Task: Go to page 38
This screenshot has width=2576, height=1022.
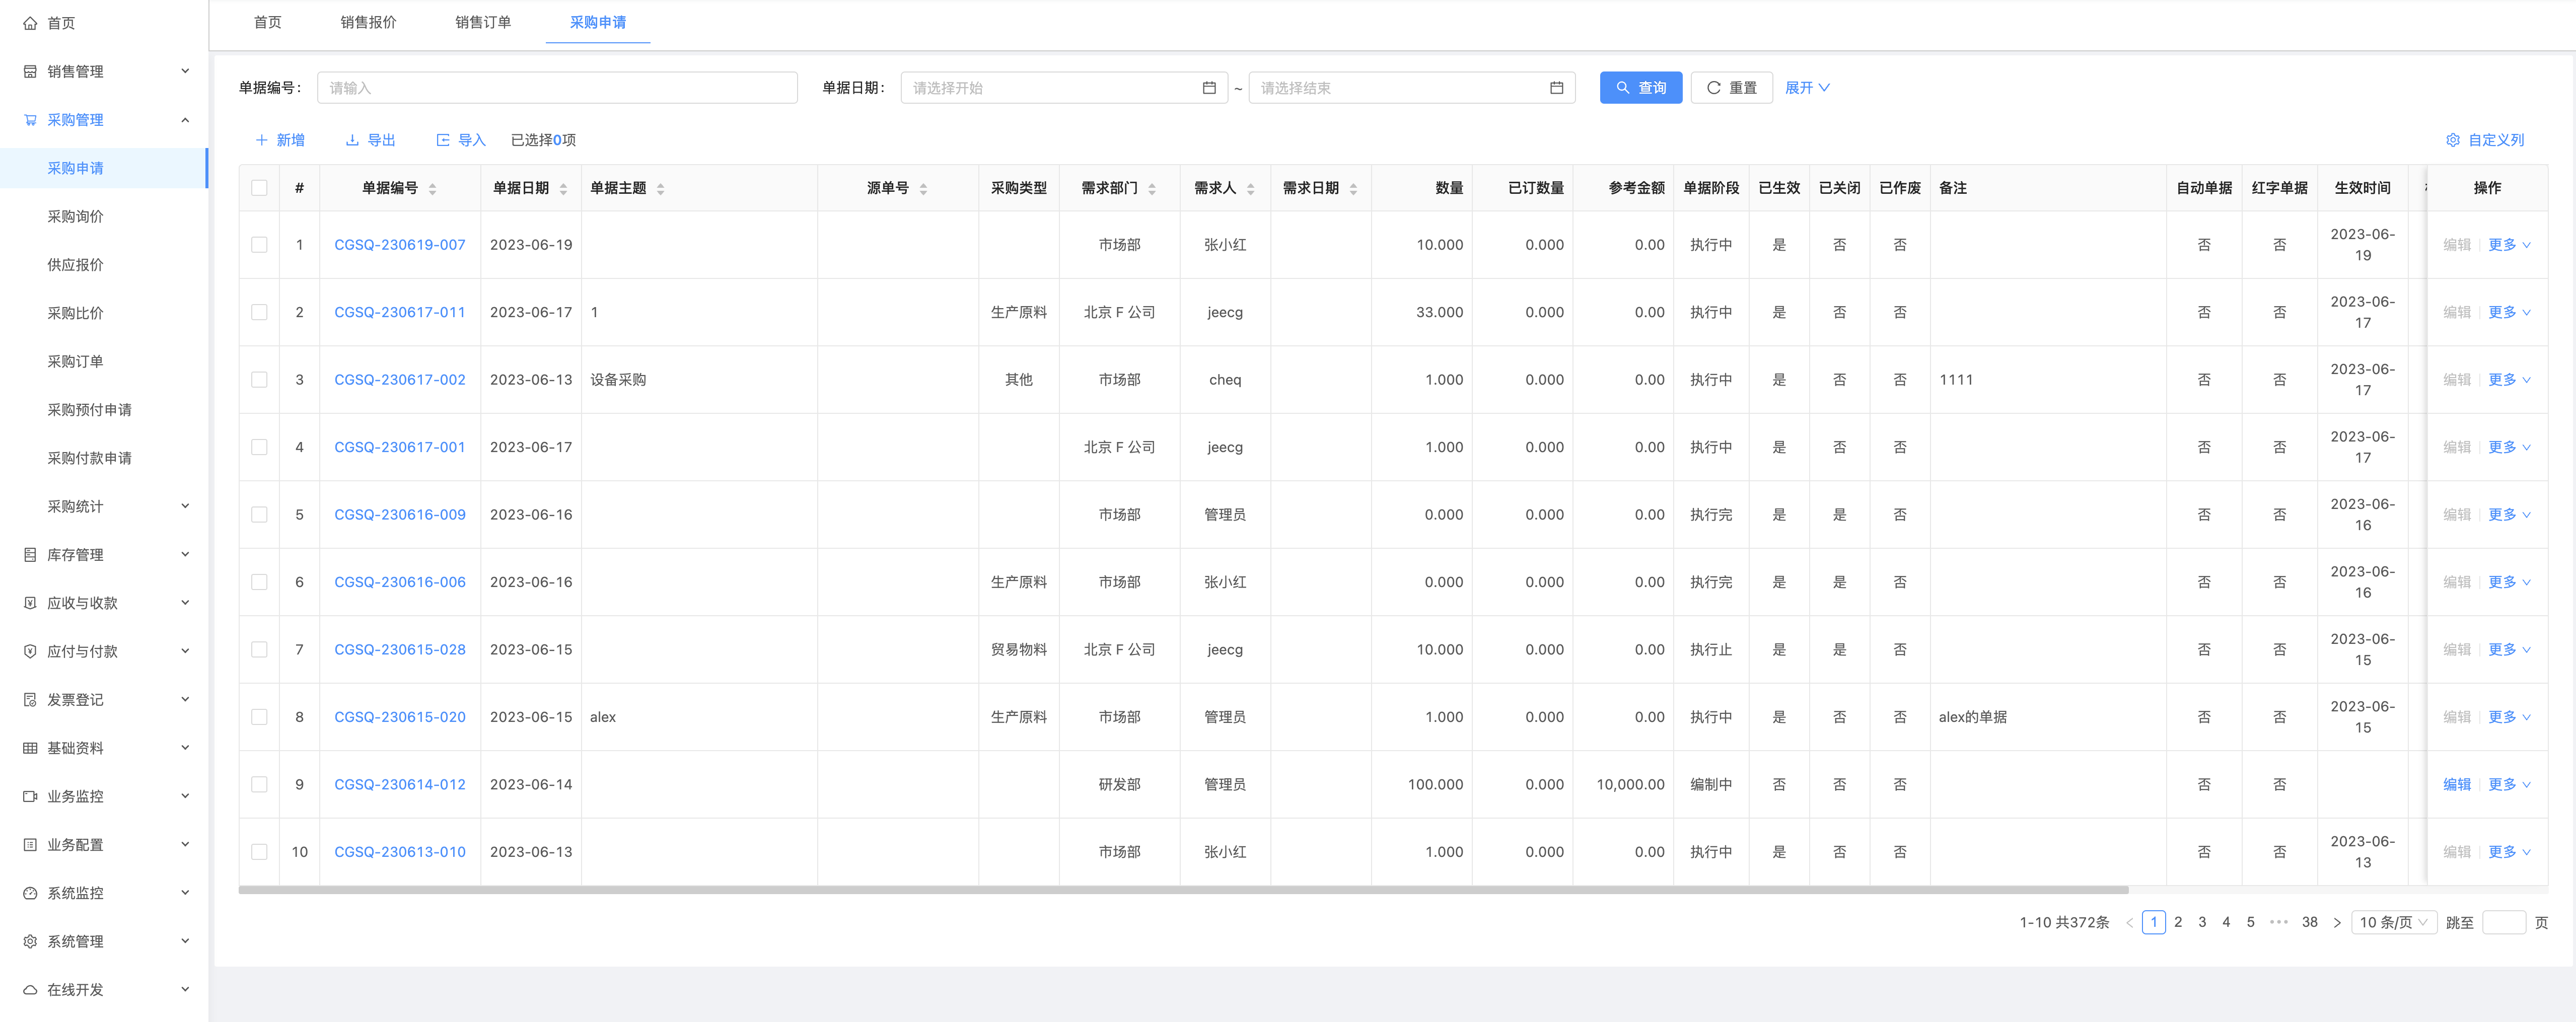Action: pyautogui.click(x=2309, y=923)
